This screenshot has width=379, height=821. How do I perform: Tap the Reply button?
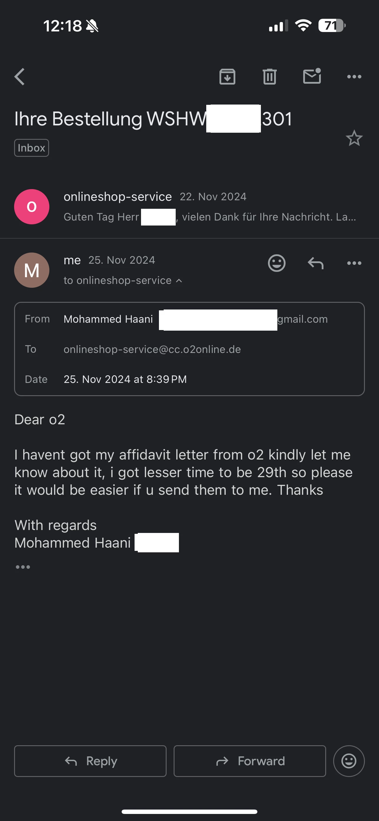tap(90, 761)
